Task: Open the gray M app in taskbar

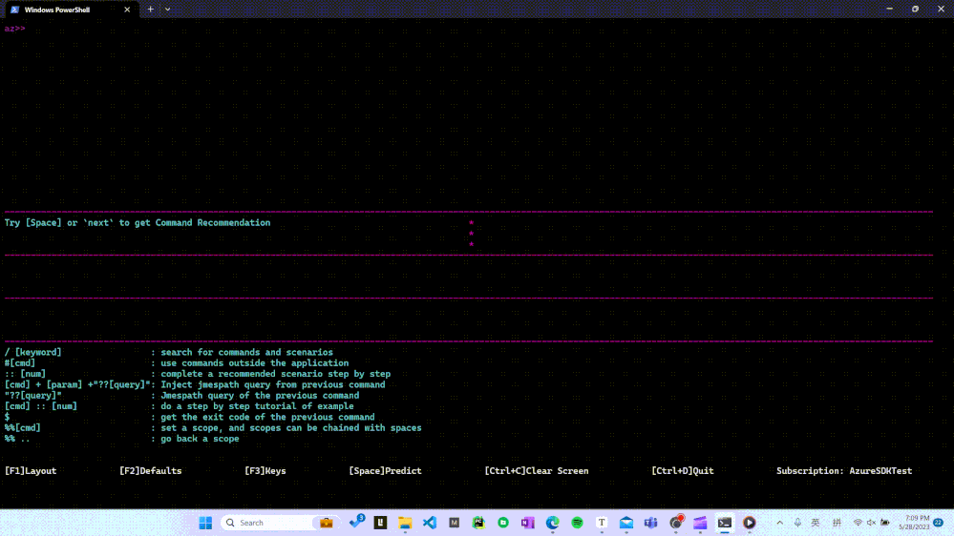Action: coord(454,523)
